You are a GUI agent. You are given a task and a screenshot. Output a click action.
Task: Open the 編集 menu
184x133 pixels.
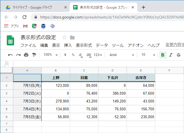point(44,45)
